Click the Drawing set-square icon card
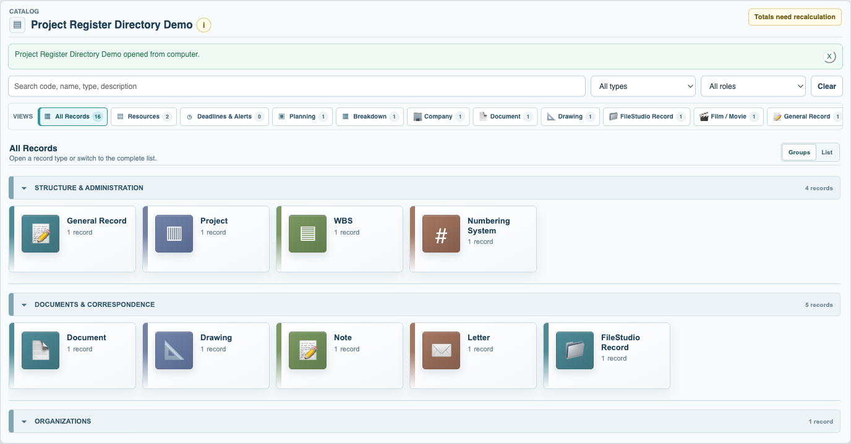This screenshot has height=444, width=851. click(x=174, y=351)
